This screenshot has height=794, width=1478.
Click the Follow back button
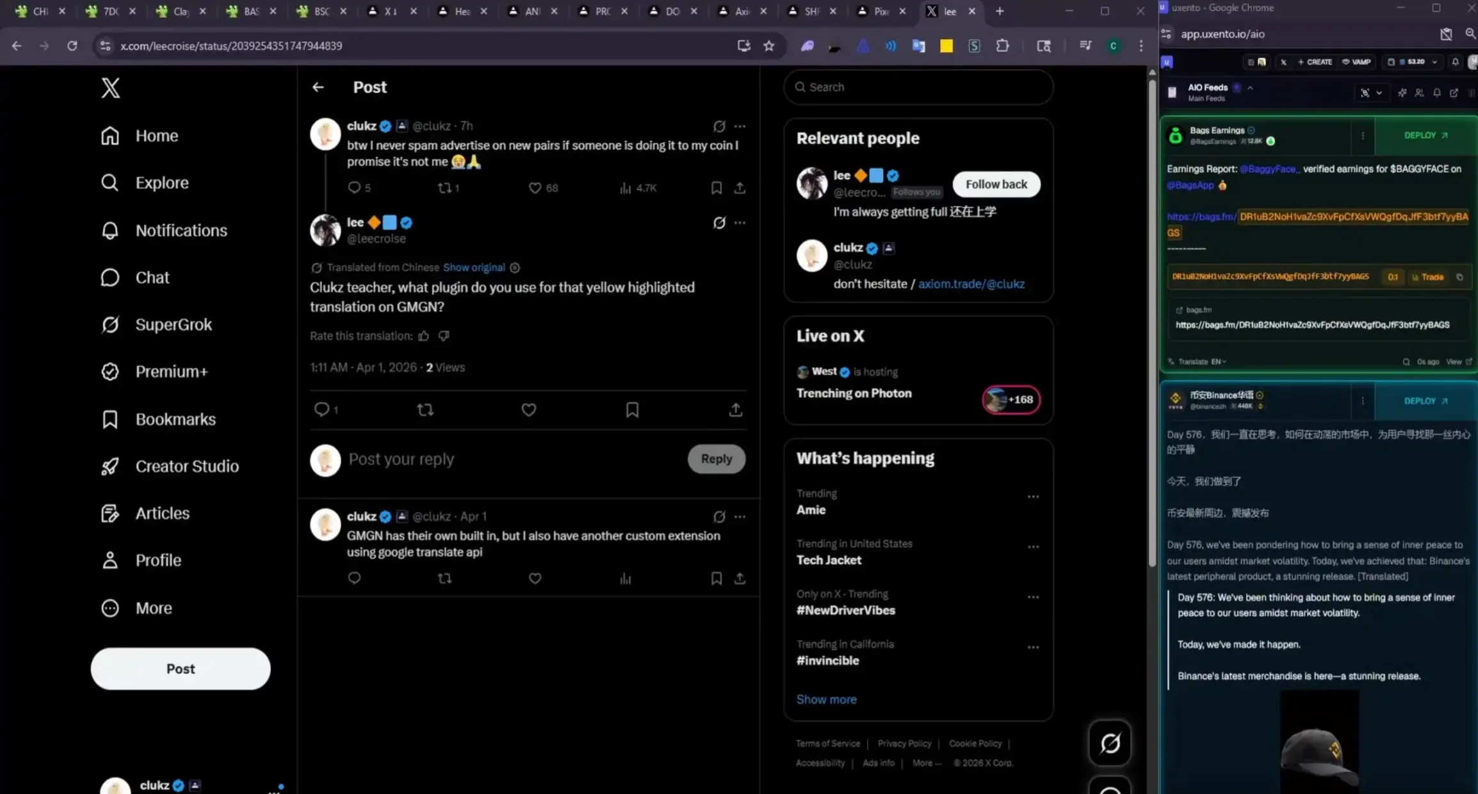coord(996,184)
